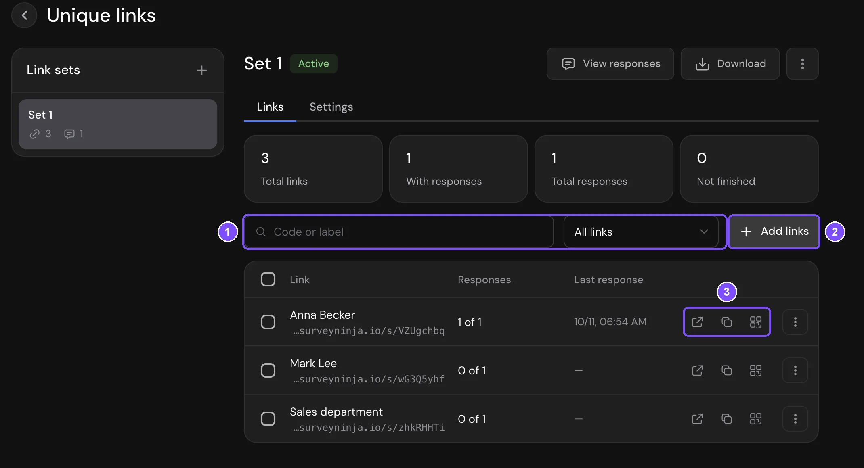Select Set 1 in the Link sets panel

pos(118,124)
